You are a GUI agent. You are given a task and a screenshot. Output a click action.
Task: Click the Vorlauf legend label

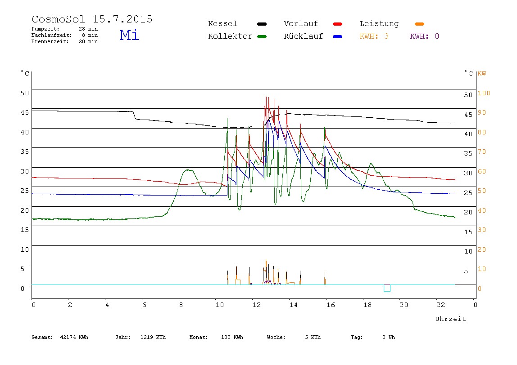[301, 24]
